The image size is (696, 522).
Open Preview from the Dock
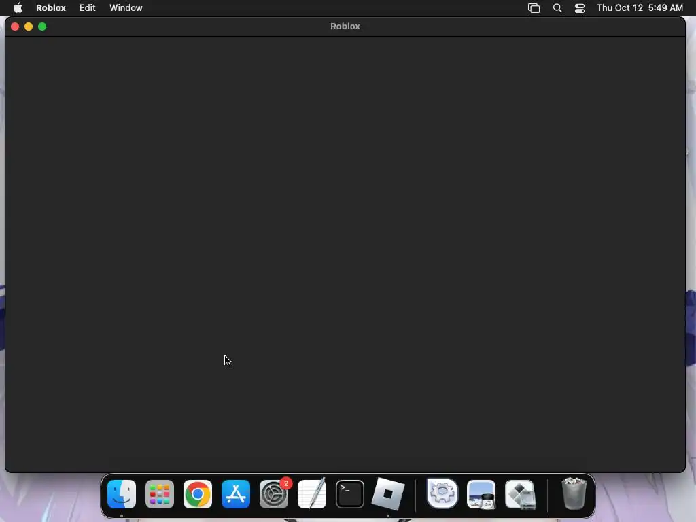pos(481,494)
